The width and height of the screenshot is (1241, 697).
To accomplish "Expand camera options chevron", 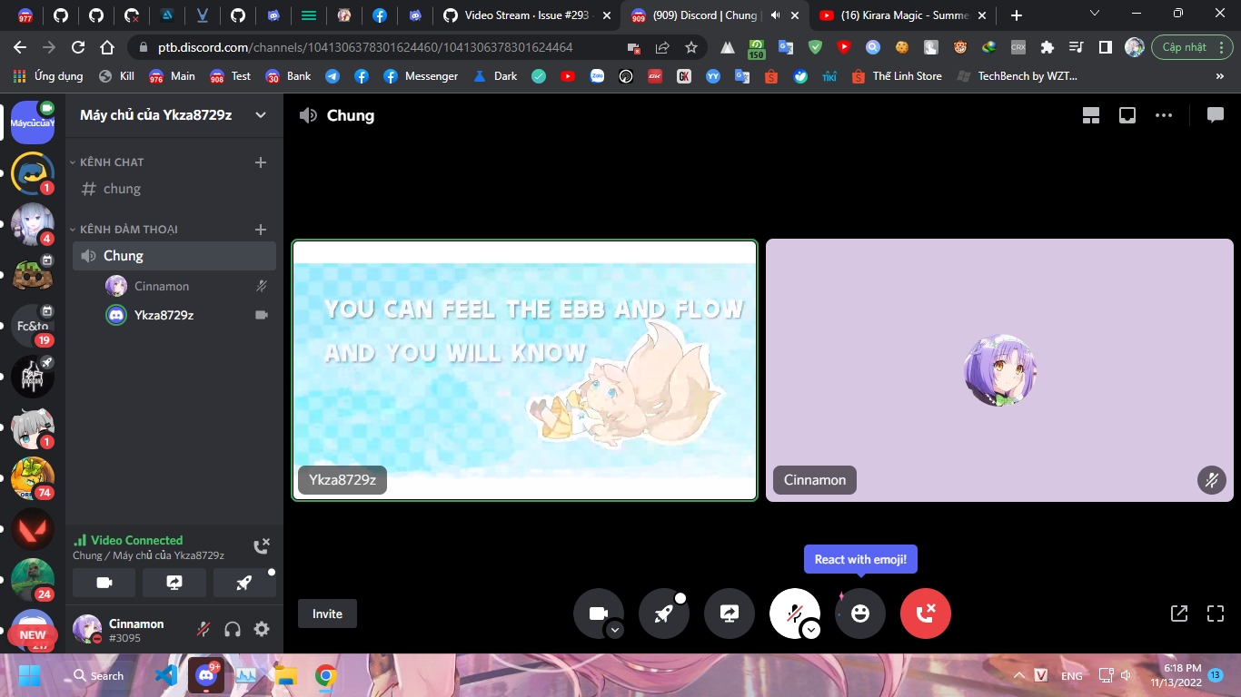I will (x=614, y=628).
